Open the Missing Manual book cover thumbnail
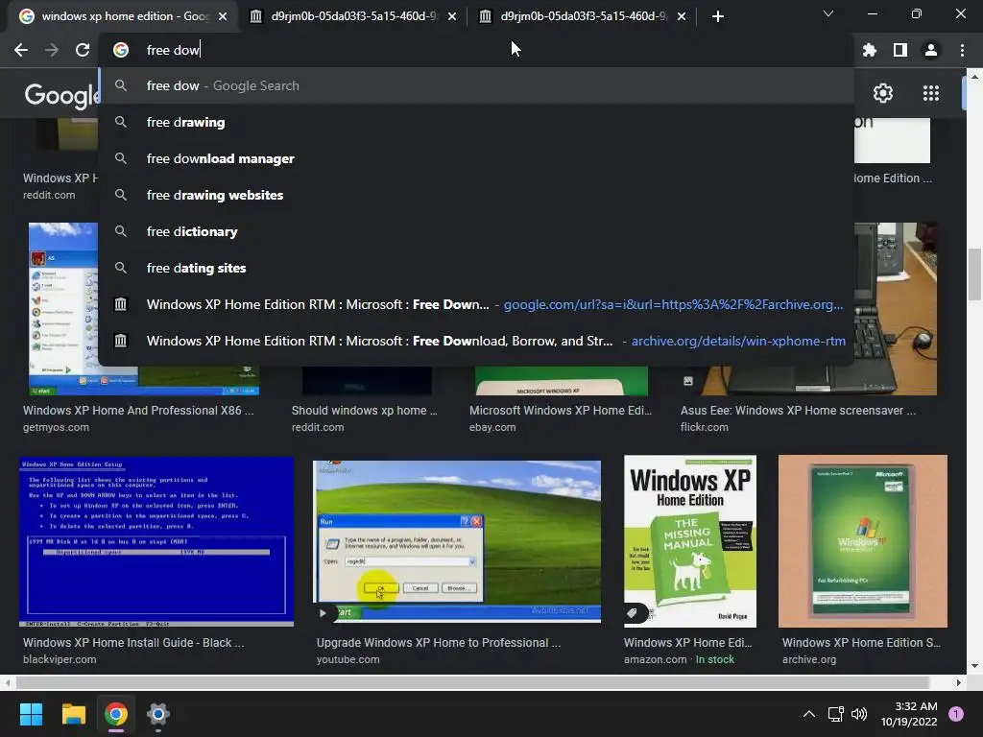Viewport: 983px width, 737px height. click(x=690, y=541)
